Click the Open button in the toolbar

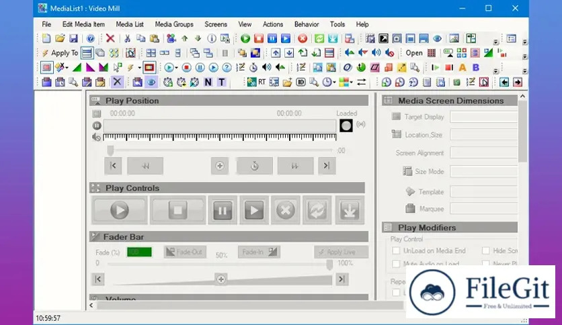[x=414, y=53]
